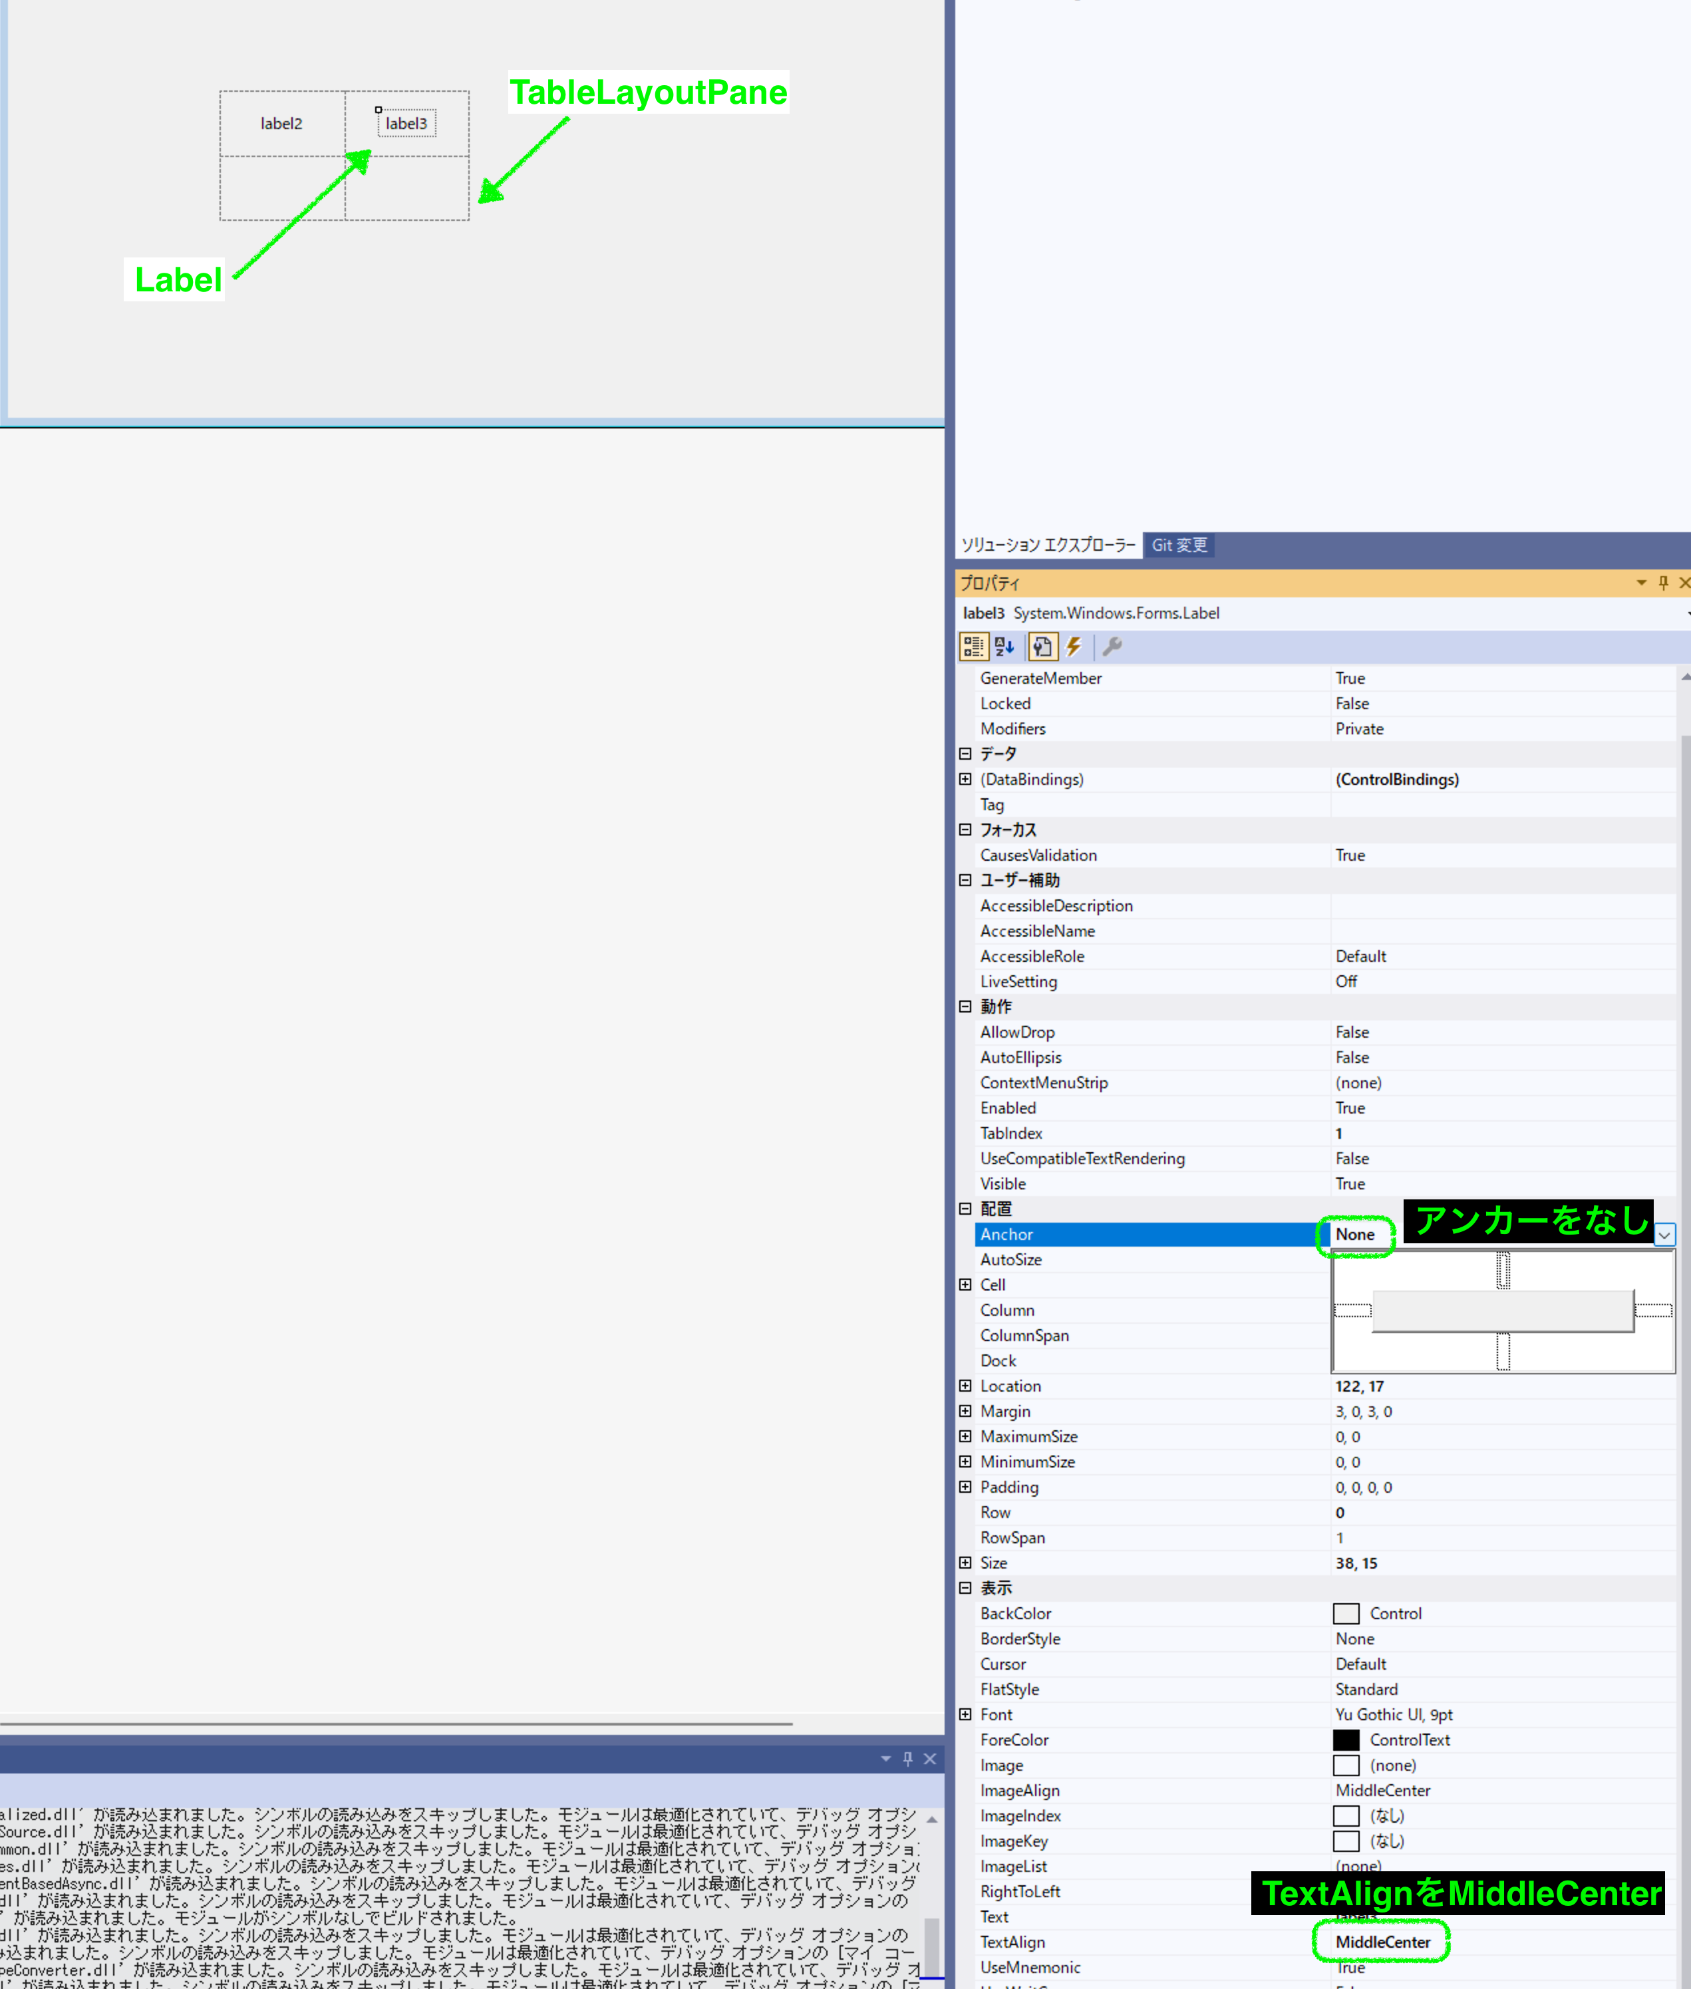Show Events with the lightning icon

[1074, 647]
